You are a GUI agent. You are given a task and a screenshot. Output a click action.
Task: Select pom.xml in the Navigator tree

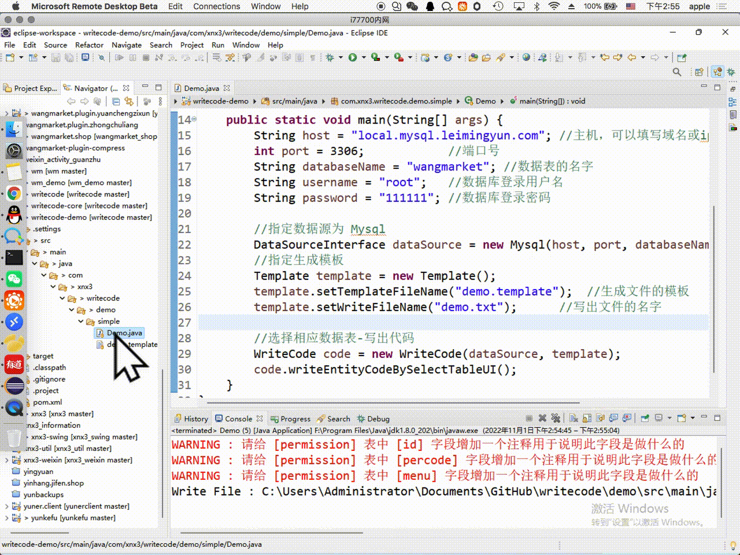[x=47, y=402]
